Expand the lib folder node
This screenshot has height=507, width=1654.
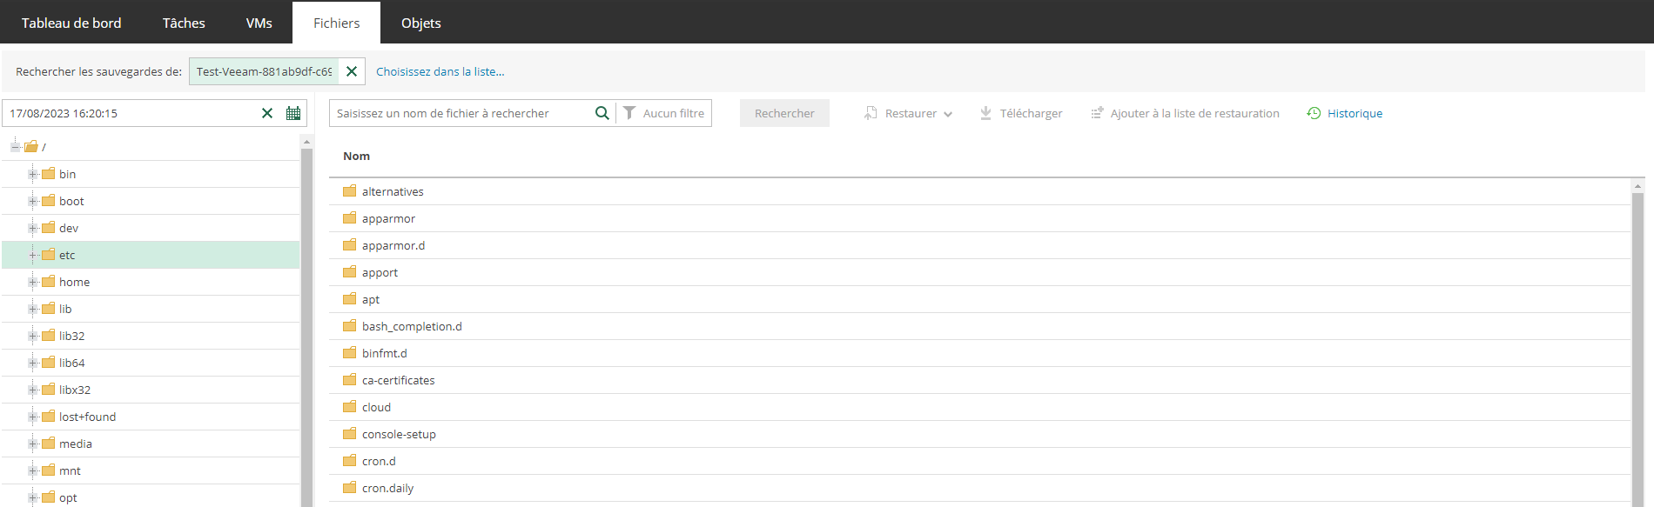click(32, 309)
